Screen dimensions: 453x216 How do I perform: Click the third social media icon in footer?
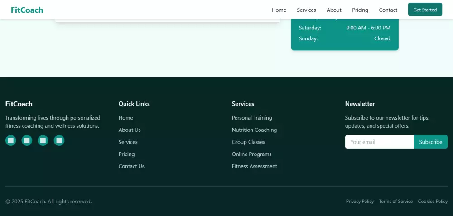(x=43, y=140)
